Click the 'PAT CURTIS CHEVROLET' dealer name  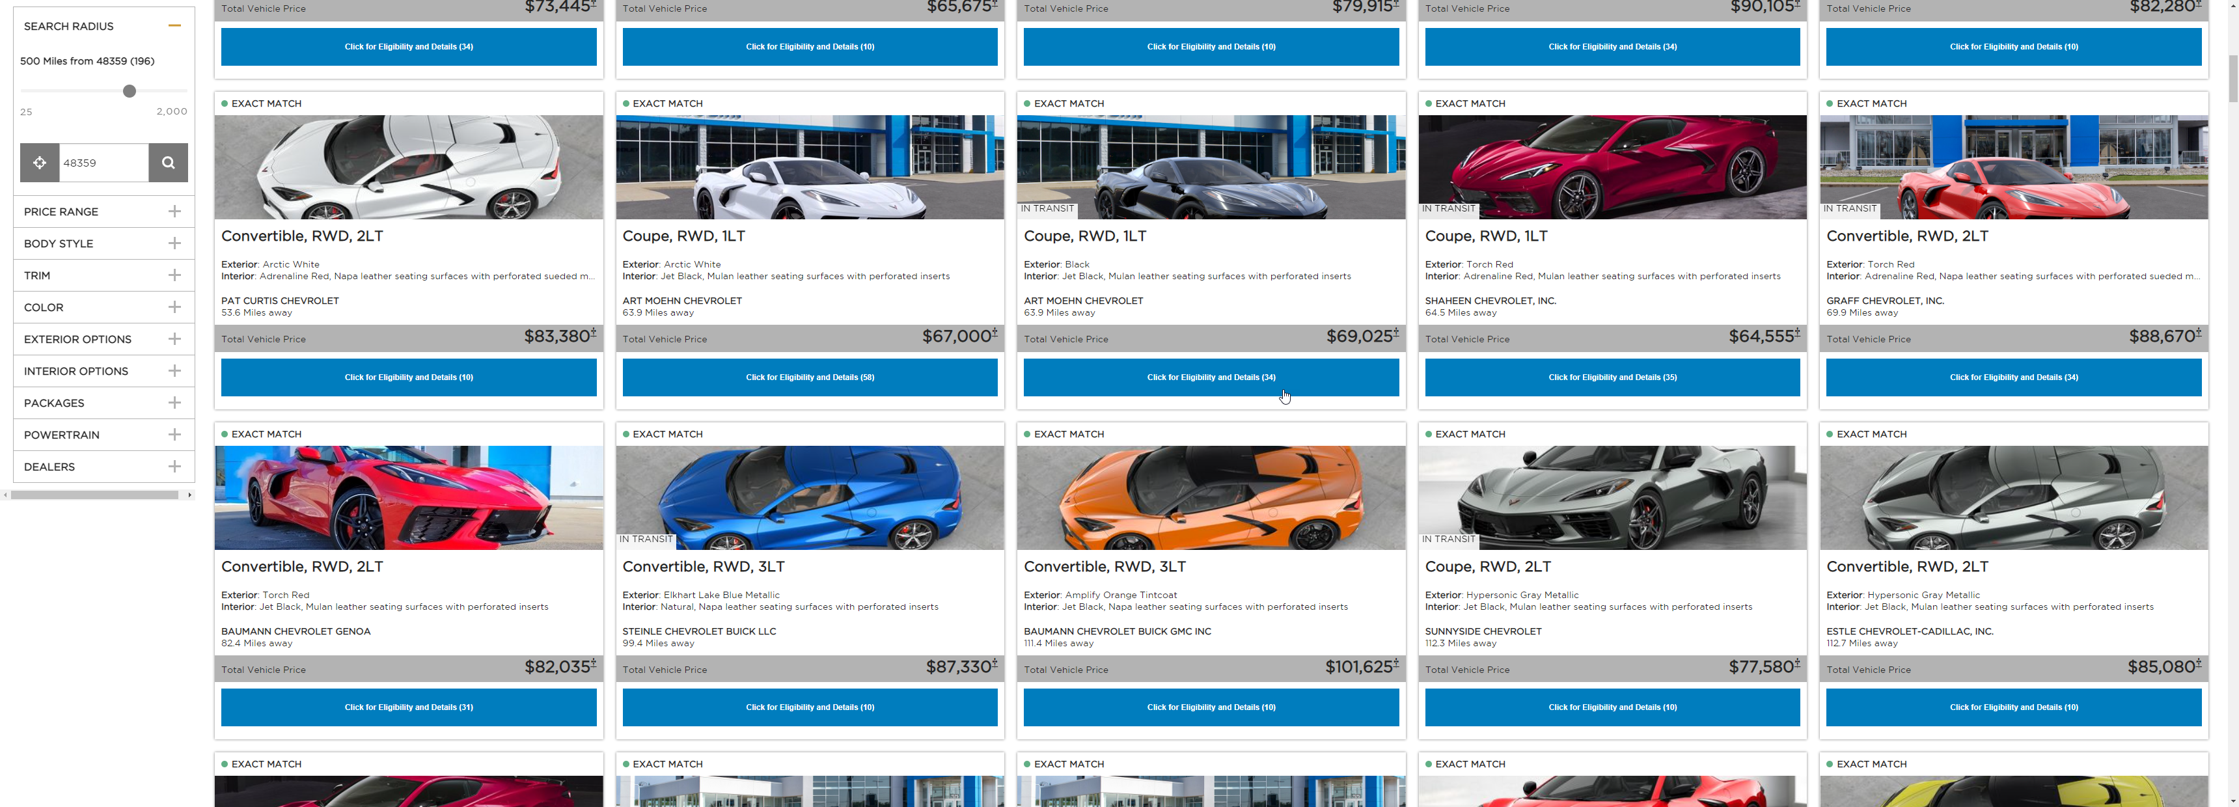280,301
